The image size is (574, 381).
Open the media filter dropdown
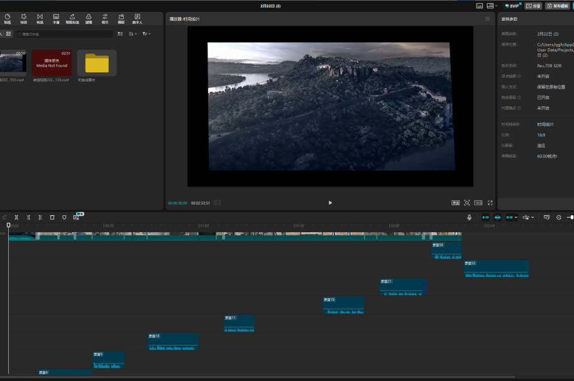[x=146, y=34]
